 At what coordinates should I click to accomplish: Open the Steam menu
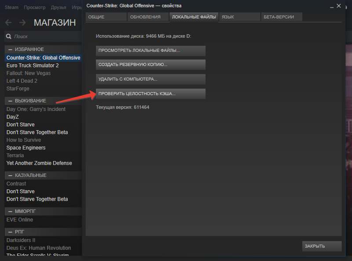[x=11, y=7]
